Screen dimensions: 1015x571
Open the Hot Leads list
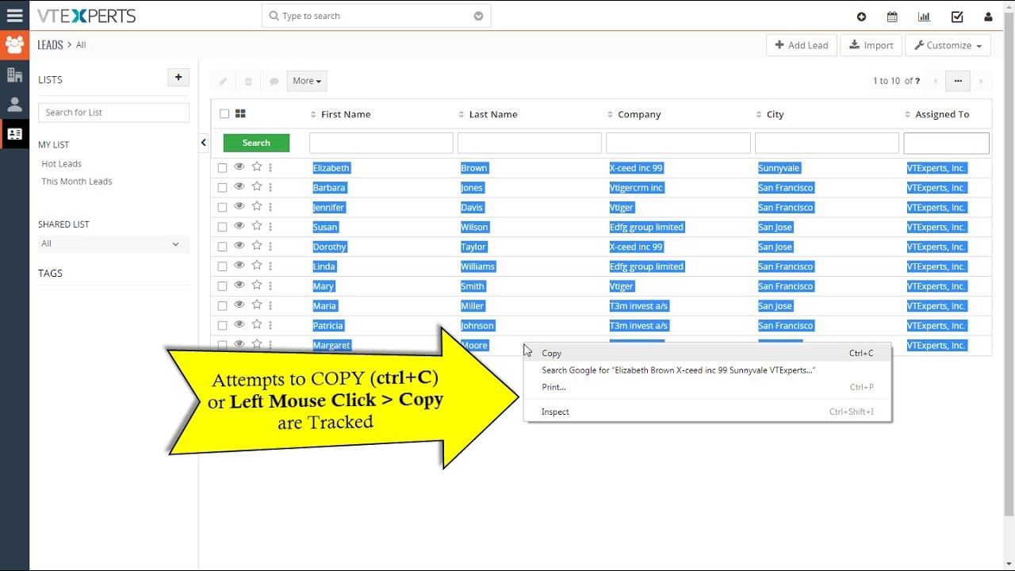tap(62, 163)
